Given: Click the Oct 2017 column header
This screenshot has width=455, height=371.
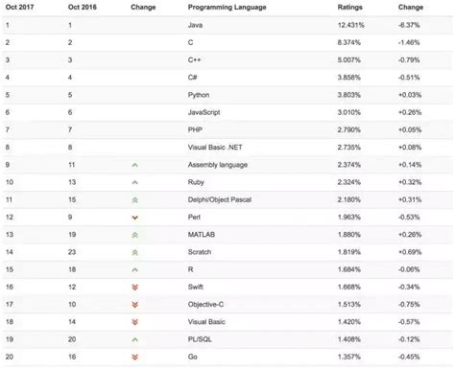Looking at the screenshot, I should pos(19,7).
